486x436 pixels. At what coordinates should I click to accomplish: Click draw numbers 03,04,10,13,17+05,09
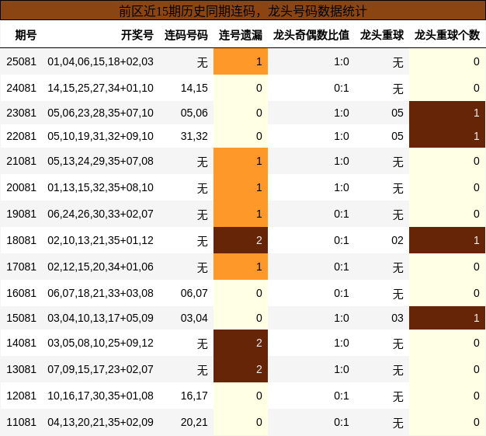pos(100,318)
